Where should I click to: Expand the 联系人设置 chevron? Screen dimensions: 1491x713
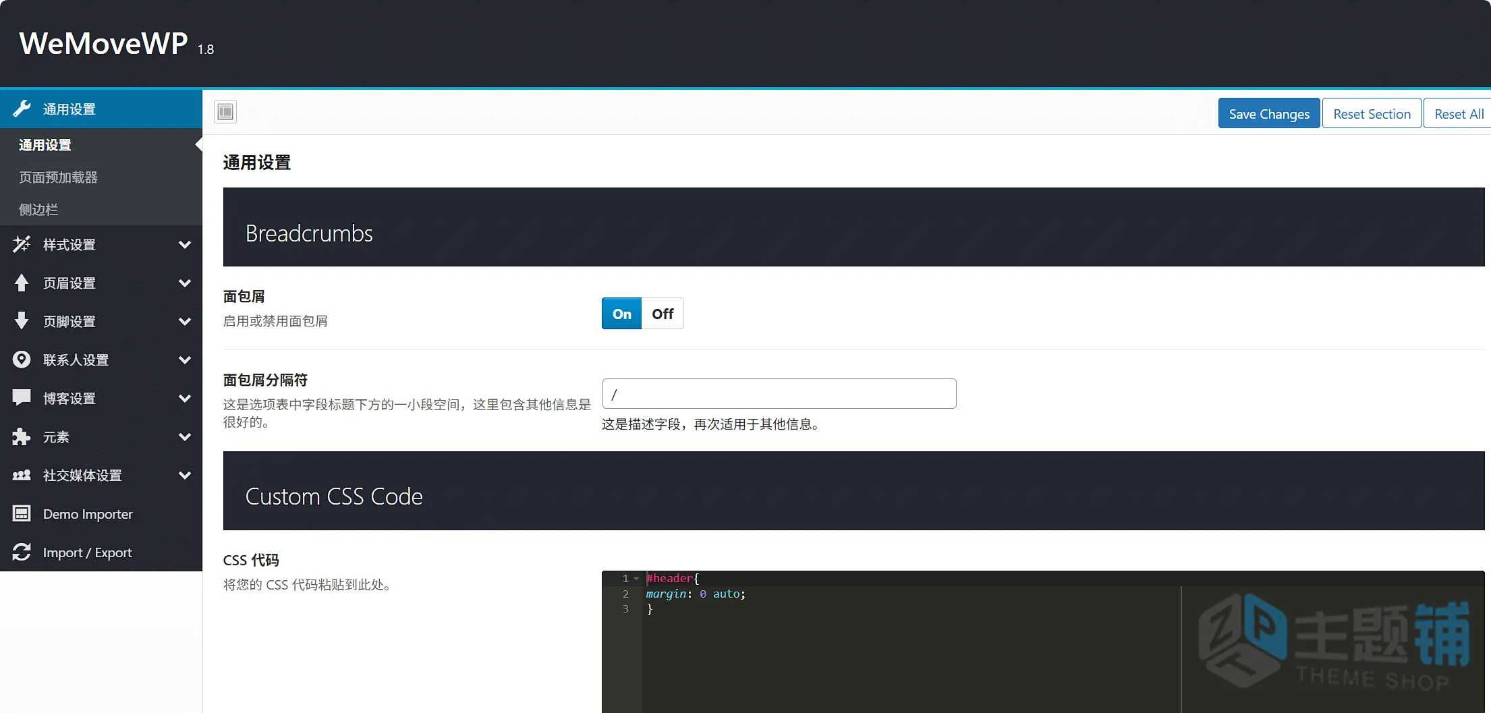click(x=185, y=360)
